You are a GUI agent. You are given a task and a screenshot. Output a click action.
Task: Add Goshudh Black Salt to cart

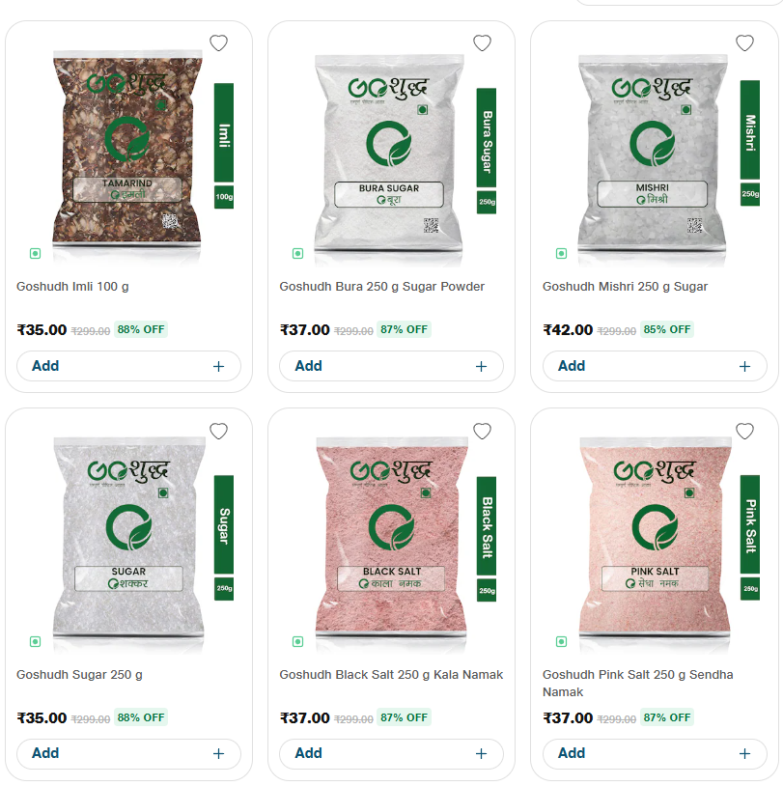[392, 753]
